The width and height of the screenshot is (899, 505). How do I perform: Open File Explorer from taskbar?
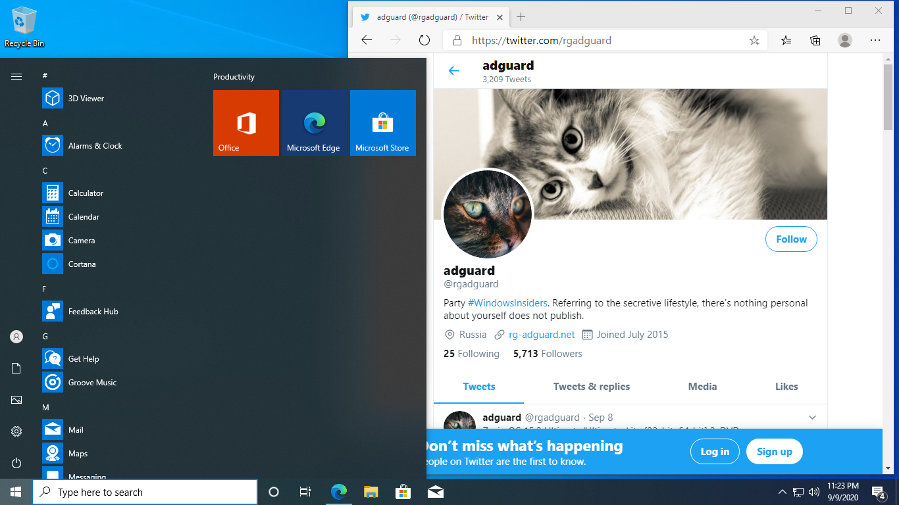tap(371, 492)
